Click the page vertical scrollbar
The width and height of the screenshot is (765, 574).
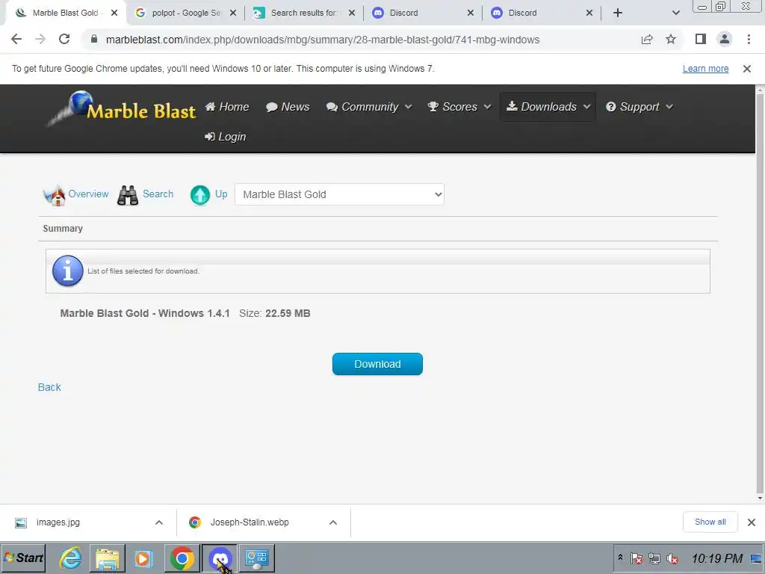coord(760,293)
